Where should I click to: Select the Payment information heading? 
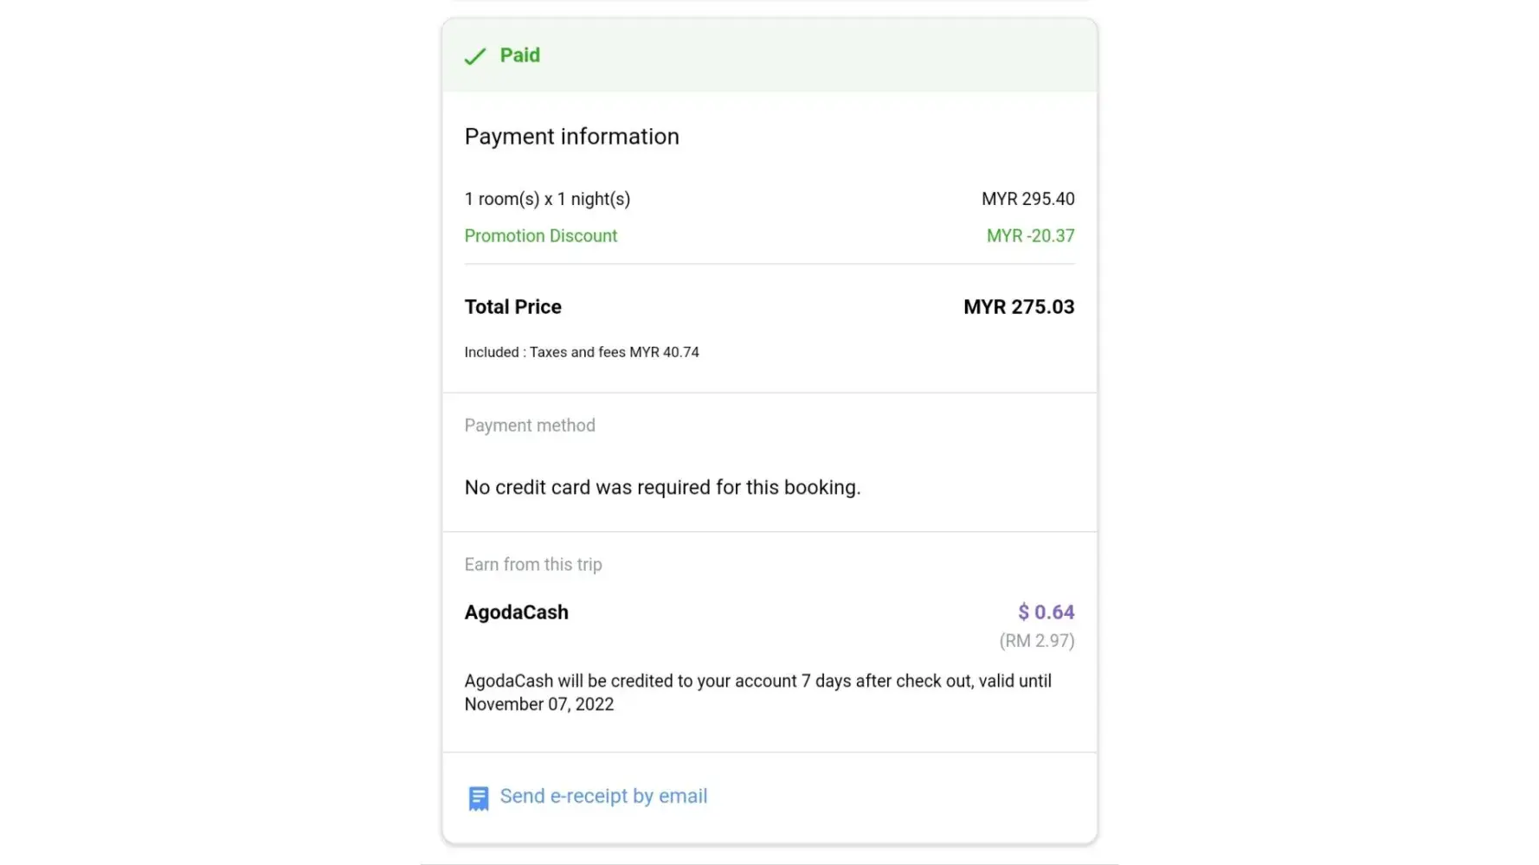pos(571,137)
